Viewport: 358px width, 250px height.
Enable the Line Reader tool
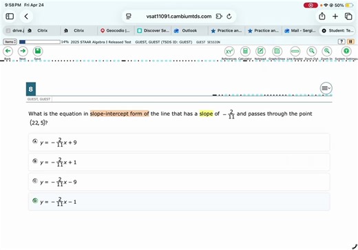click(x=295, y=51)
